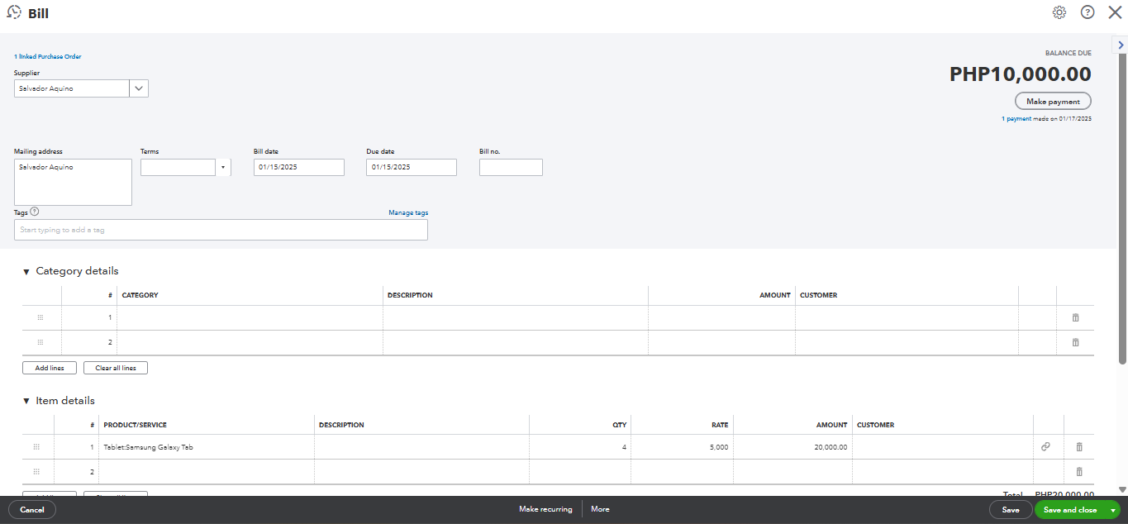Click the Make payment button
Viewport: 1128px width, 524px height.
(x=1053, y=101)
